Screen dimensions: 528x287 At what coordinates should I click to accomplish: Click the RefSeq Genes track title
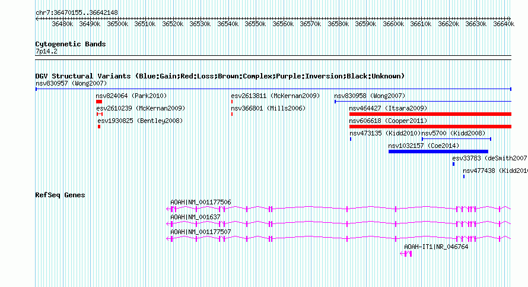point(60,195)
